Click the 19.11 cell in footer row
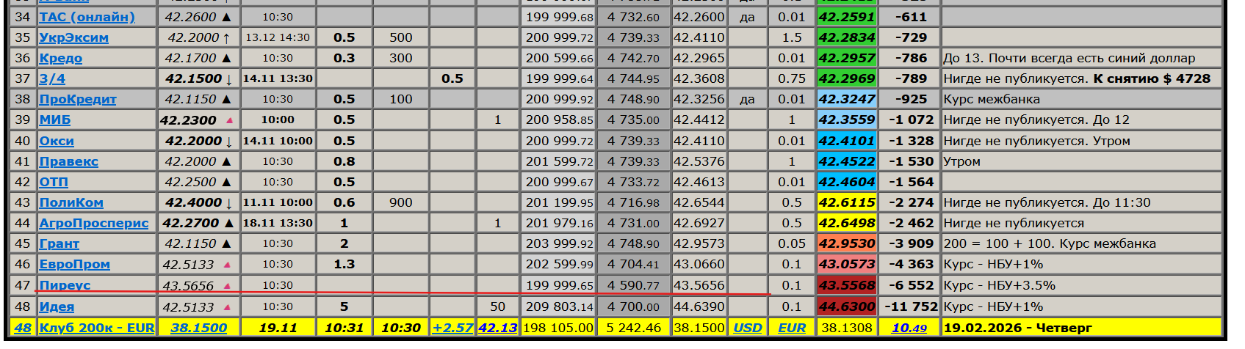 (x=278, y=328)
